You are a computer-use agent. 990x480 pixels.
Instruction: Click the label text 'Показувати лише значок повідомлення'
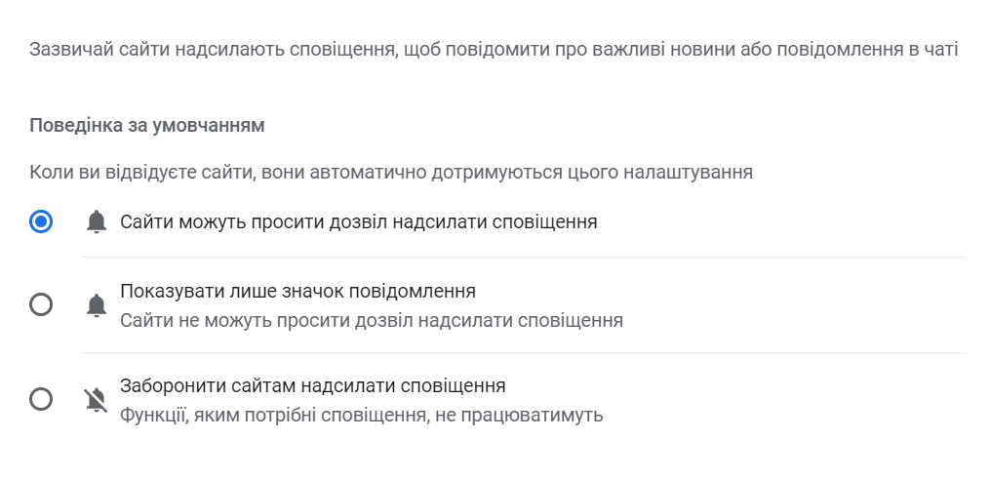pyautogui.click(x=298, y=291)
